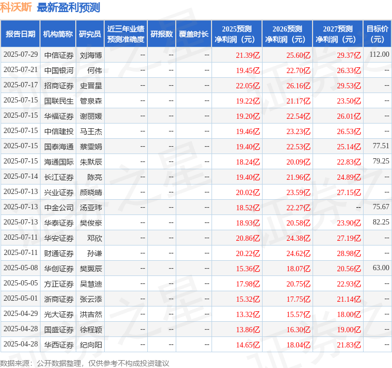This screenshot has width=392, height=368.
Task: Click the 中国银河 institution cell
Action: coord(59,70)
